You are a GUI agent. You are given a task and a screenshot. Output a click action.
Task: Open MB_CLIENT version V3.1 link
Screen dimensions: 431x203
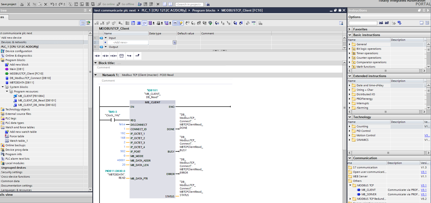pos(423,190)
